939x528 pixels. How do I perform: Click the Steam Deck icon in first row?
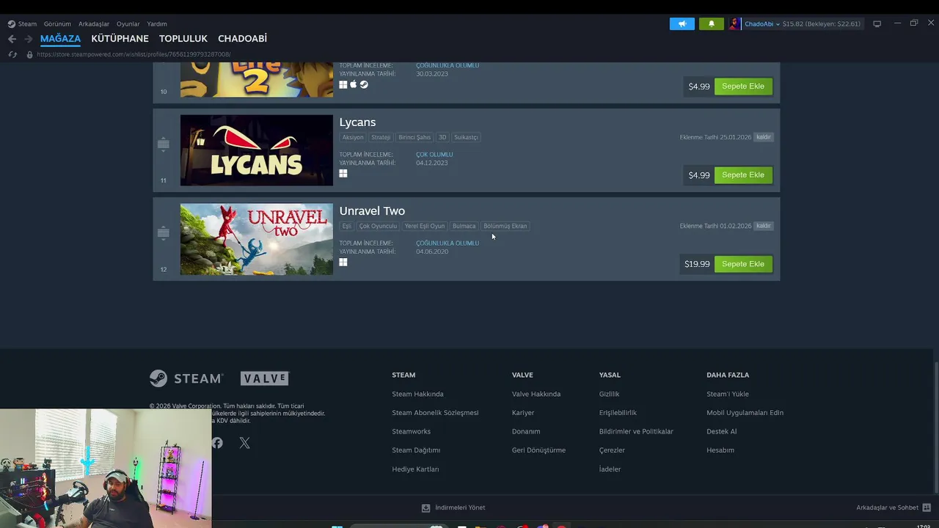(x=364, y=85)
